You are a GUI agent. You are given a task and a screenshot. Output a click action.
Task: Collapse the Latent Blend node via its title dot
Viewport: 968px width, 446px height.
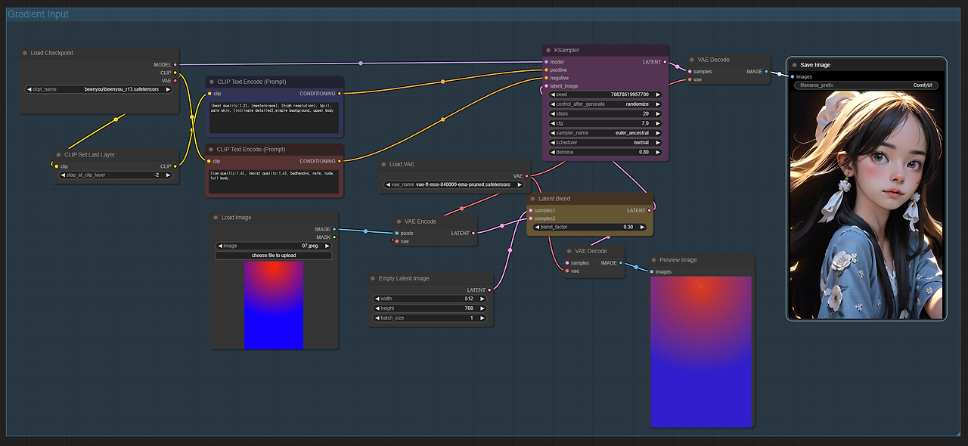532,199
